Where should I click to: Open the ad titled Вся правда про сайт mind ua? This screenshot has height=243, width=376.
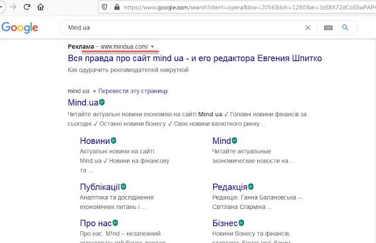194,58
